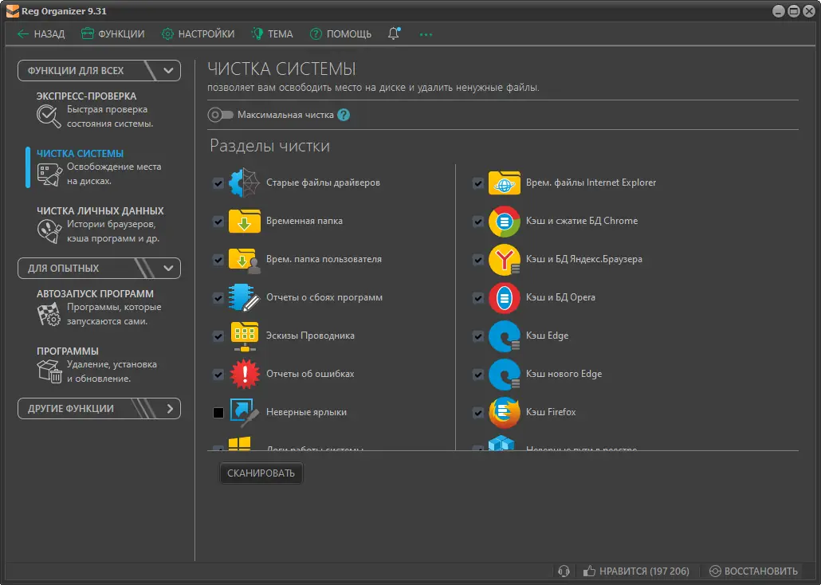Click the Автозапуск программ flag icon
Image resolution: width=821 pixels, height=585 pixels.
point(49,314)
